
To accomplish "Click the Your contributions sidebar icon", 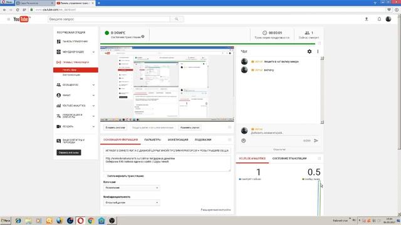I will coord(58,141).
